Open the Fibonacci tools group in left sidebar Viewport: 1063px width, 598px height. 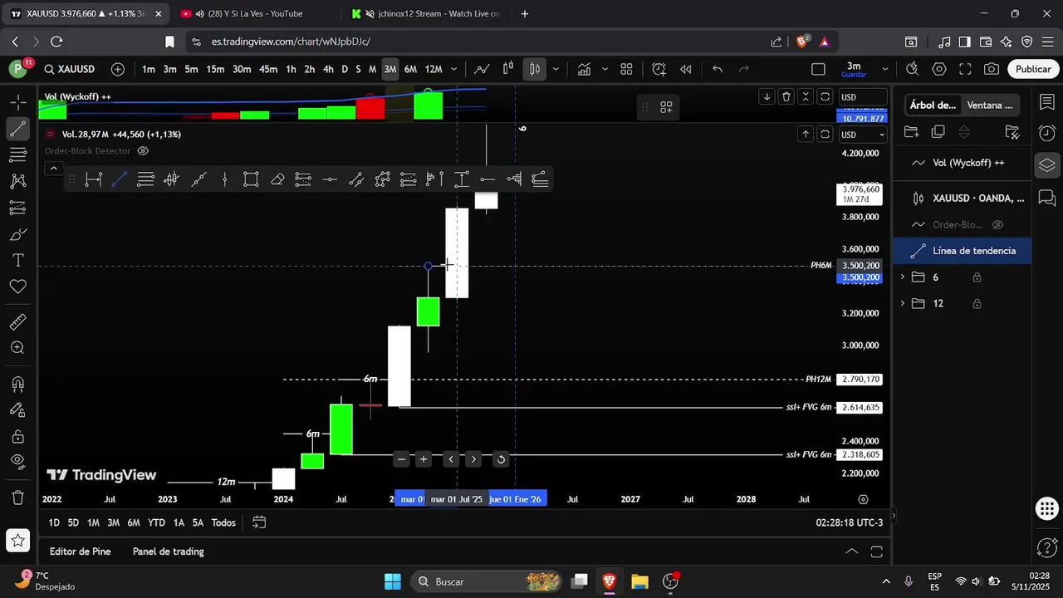(17, 154)
